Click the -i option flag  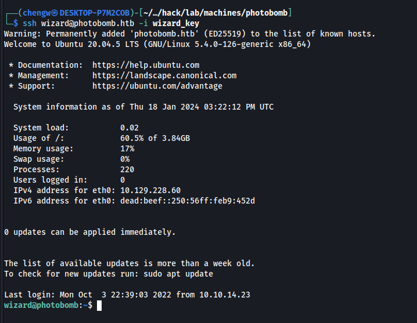[x=143, y=23]
